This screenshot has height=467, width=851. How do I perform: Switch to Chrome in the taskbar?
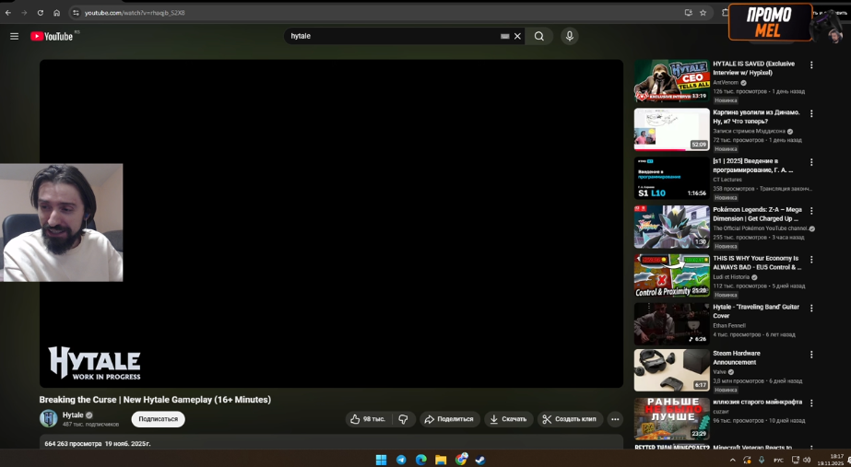(x=461, y=460)
